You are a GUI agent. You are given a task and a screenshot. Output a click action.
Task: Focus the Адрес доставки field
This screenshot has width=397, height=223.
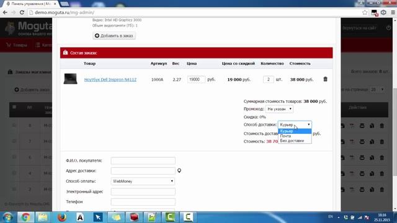143,171
